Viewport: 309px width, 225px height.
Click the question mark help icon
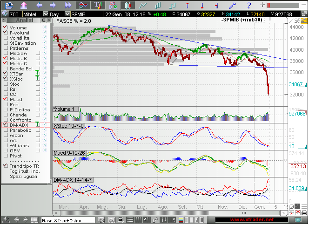click(x=248, y=5)
